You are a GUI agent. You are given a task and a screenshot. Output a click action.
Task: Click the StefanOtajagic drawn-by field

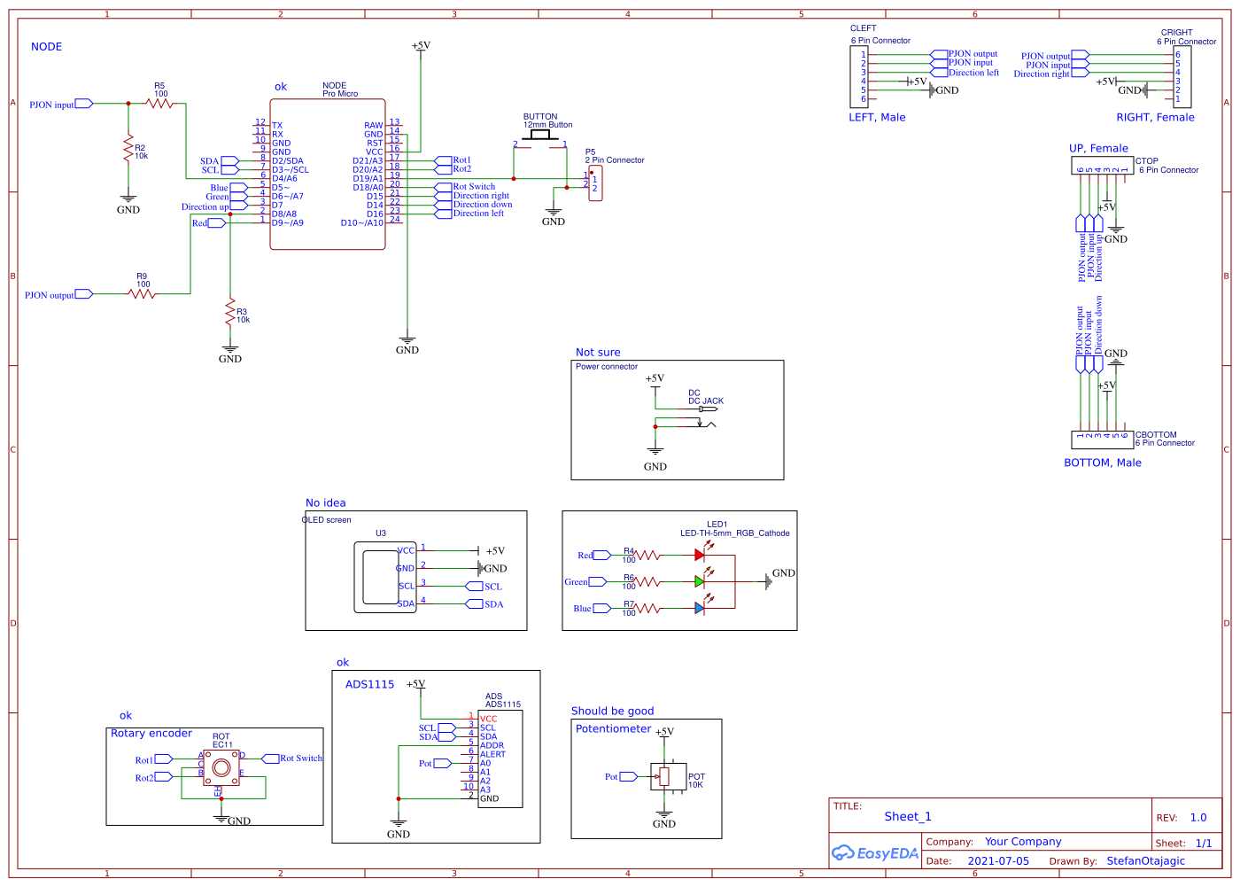(1145, 860)
